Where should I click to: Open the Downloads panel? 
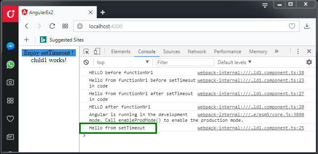coord(307,26)
